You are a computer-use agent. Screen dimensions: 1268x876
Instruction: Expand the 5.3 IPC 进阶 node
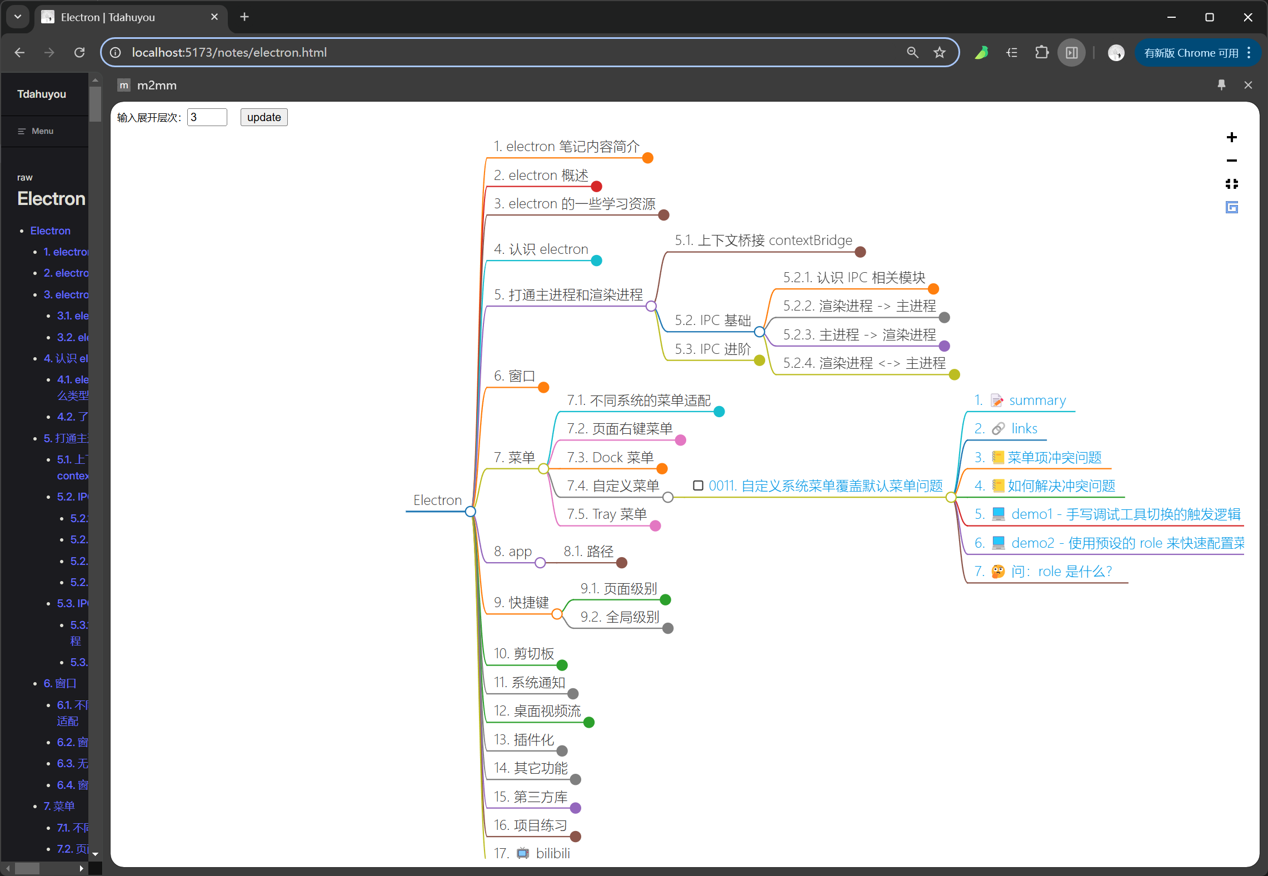(x=759, y=361)
